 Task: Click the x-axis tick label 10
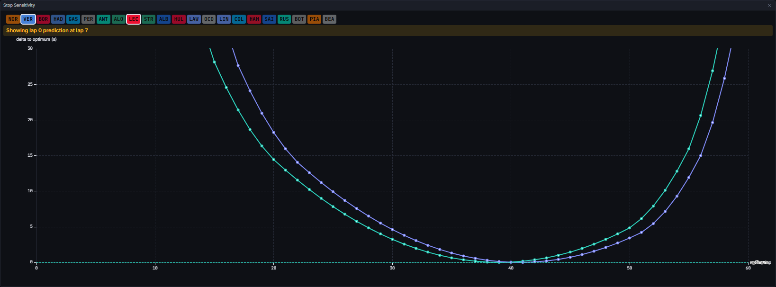click(155, 268)
